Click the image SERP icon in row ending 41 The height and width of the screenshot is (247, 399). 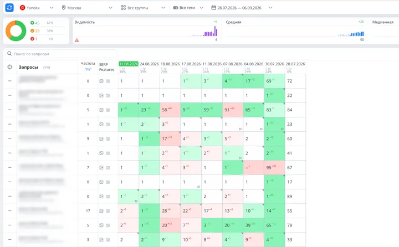[x=101, y=153]
